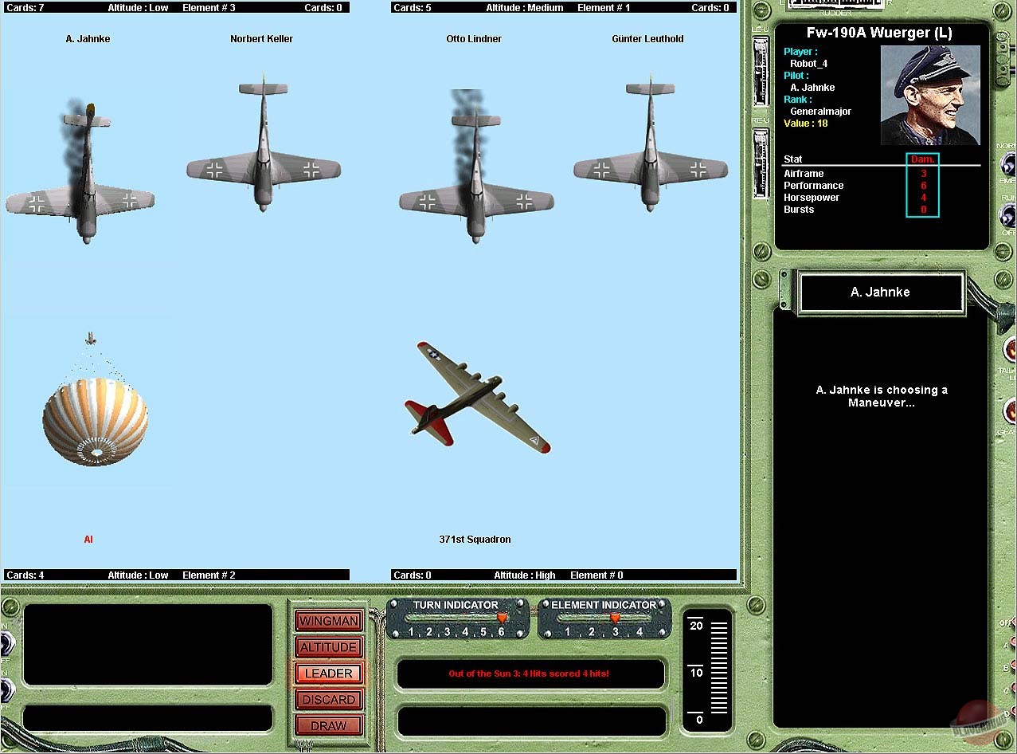The width and height of the screenshot is (1017, 754).
Task: Click the highlighted Leader button
Action: click(x=329, y=673)
